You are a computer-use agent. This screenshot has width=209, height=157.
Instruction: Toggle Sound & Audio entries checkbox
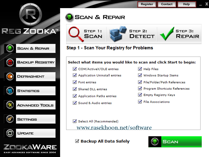75,103
